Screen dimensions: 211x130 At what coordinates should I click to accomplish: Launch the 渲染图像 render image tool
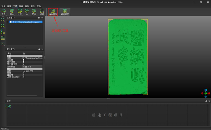53,12
